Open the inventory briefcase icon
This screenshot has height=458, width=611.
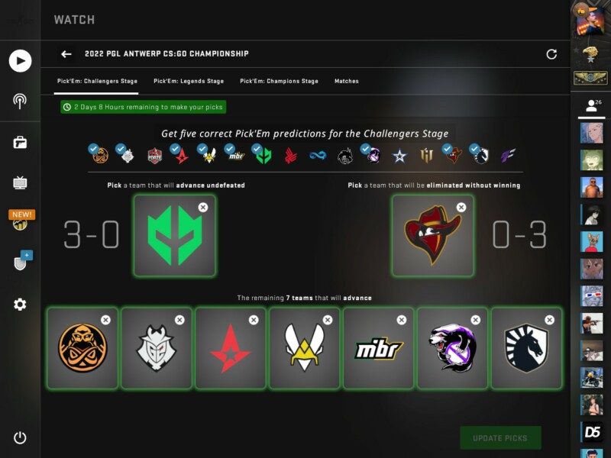tap(20, 143)
